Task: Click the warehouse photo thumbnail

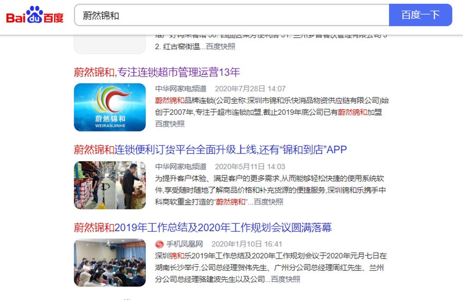Action: tap(110, 185)
